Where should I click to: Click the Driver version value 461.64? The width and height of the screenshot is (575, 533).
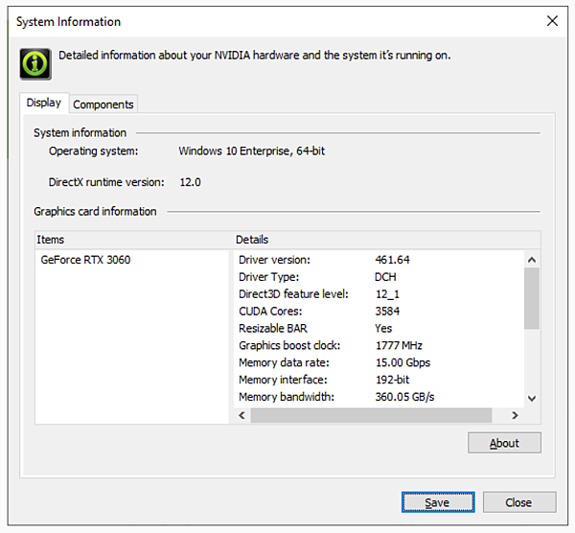point(392,260)
